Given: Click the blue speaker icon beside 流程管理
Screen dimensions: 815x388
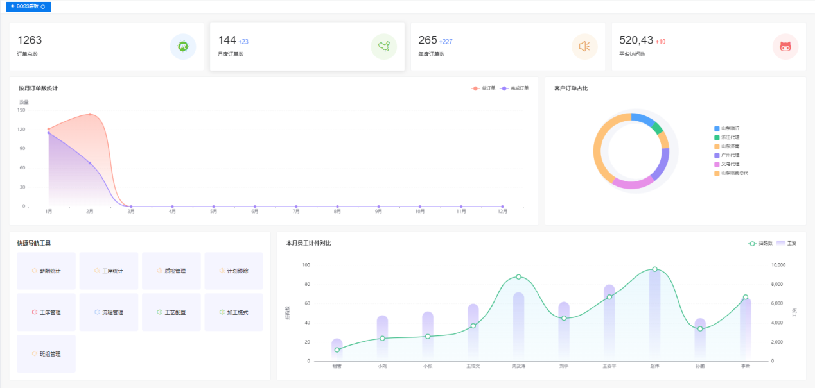Looking at the screenshot, I should [x=97, y=312].
